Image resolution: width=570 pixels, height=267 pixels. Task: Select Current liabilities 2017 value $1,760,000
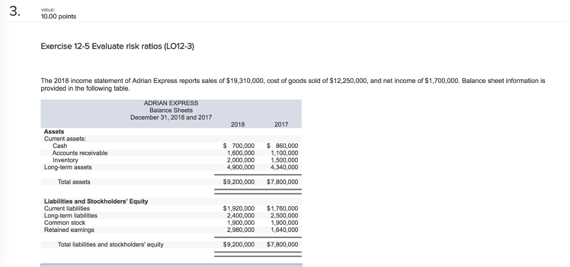282,209
